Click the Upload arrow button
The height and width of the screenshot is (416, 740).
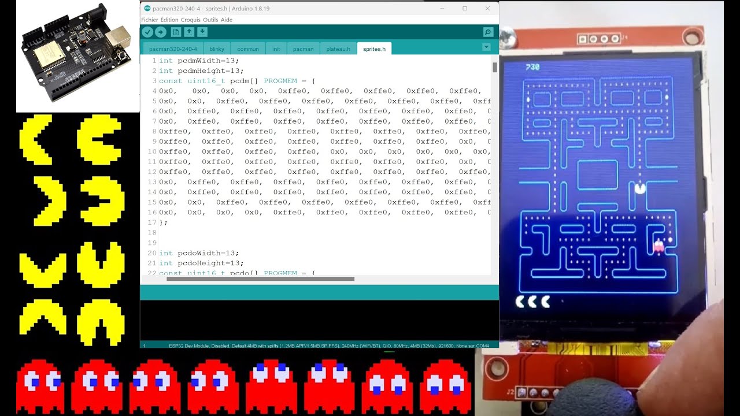tap(161, 32)
